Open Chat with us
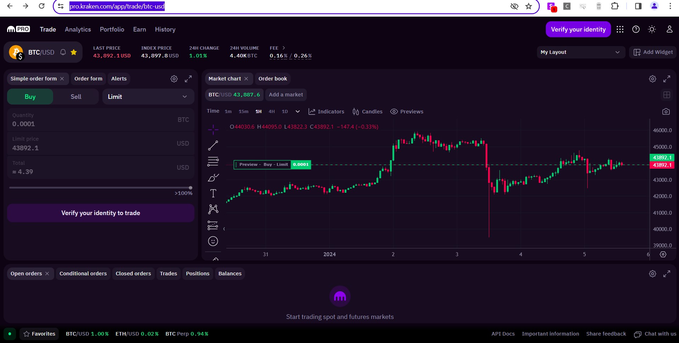The height and width of the screenshot is (343, 679). 655,334
